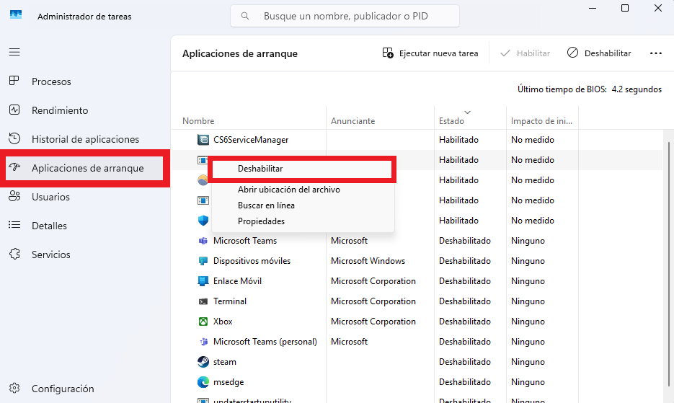Click the Habilitar toolbar button

pyautogui.click(x=525, y=53)
